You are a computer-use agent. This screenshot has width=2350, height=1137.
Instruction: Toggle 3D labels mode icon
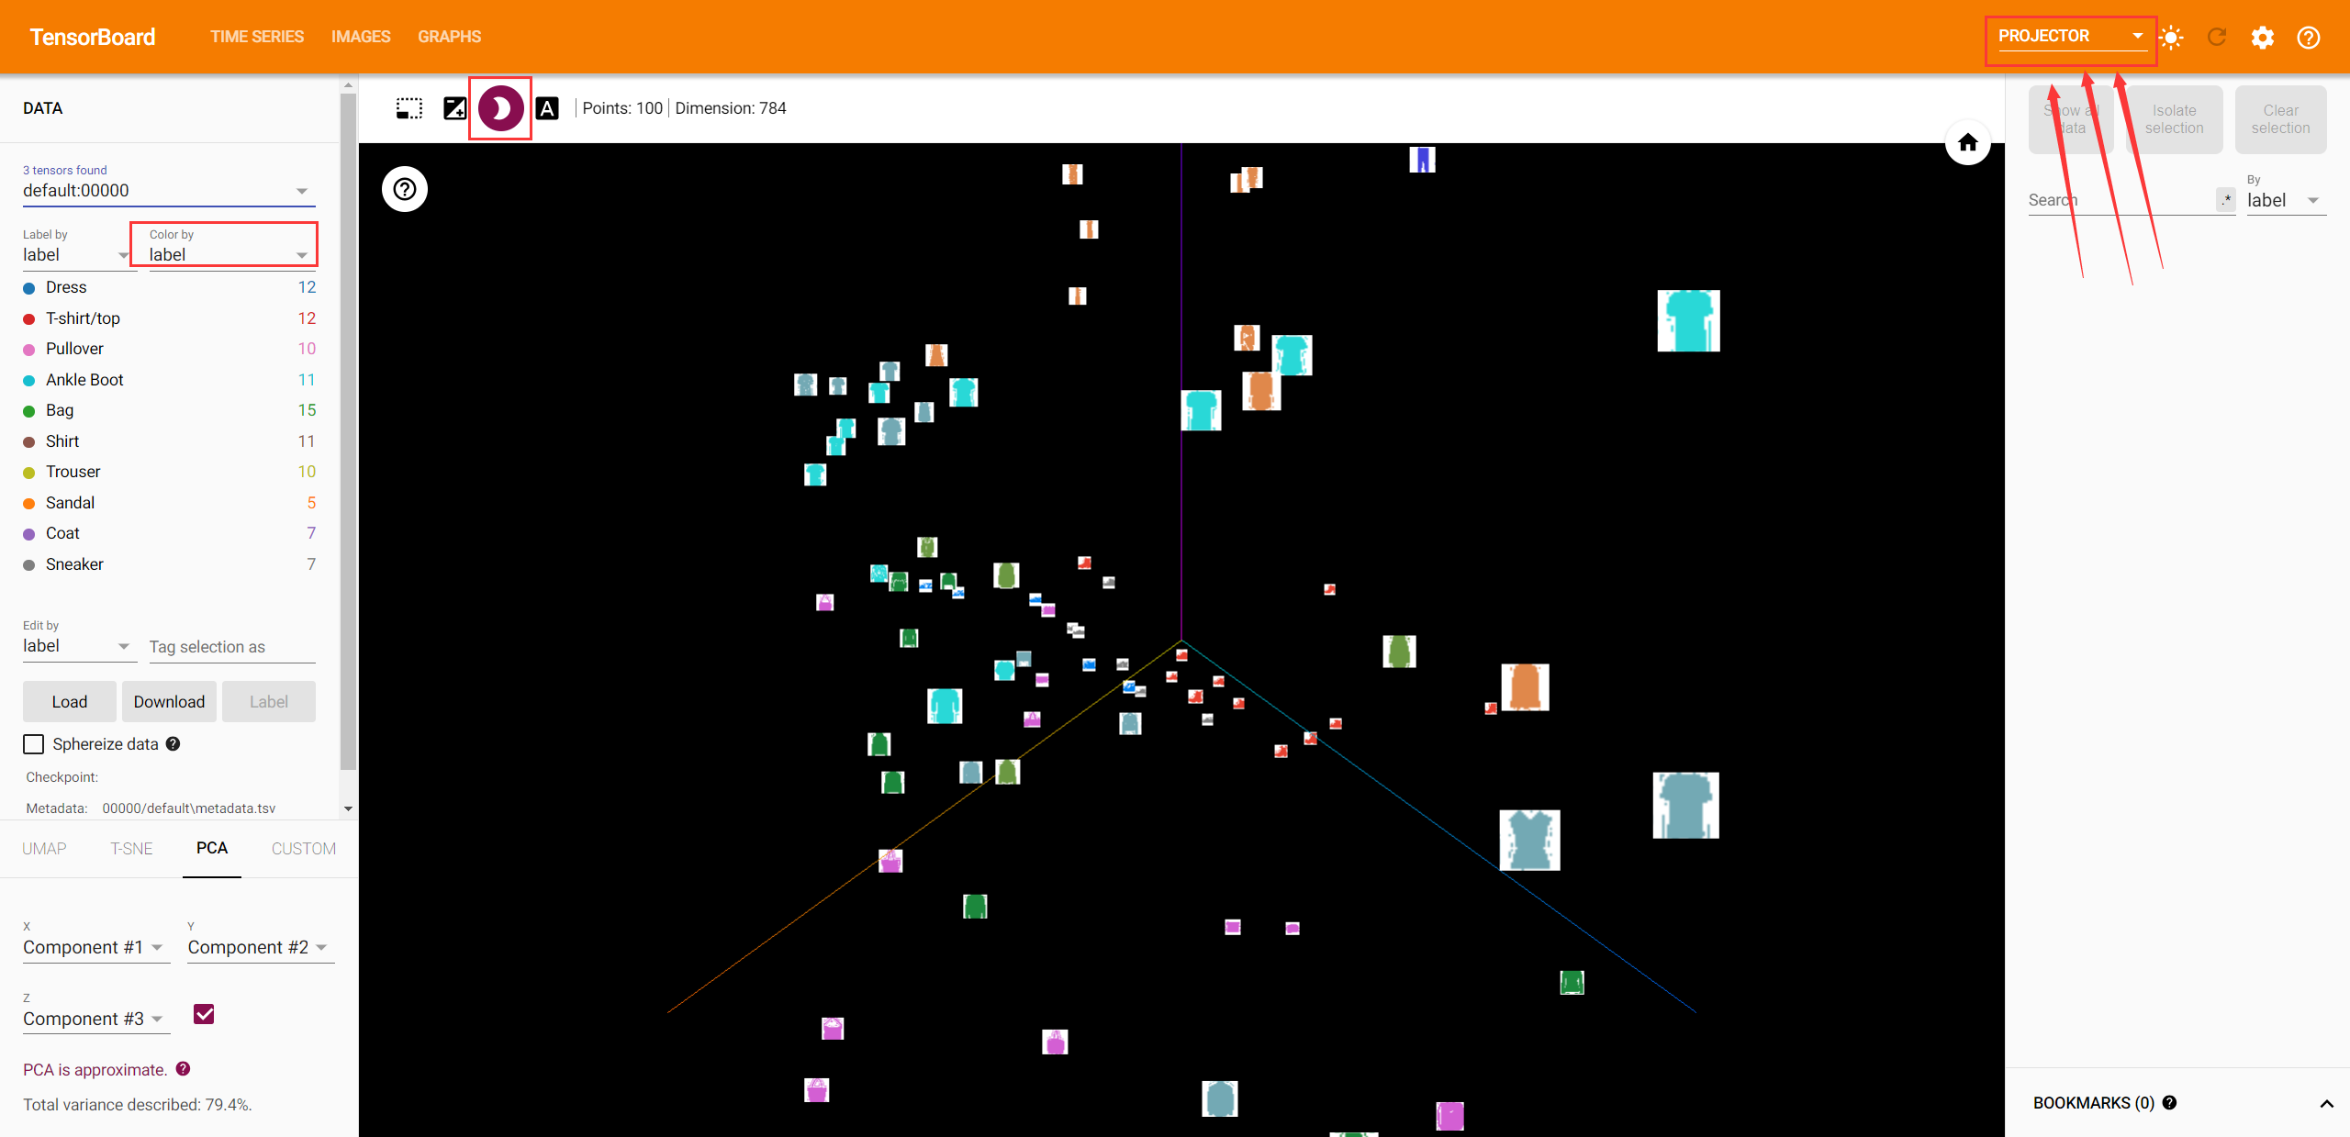(547, 108)
